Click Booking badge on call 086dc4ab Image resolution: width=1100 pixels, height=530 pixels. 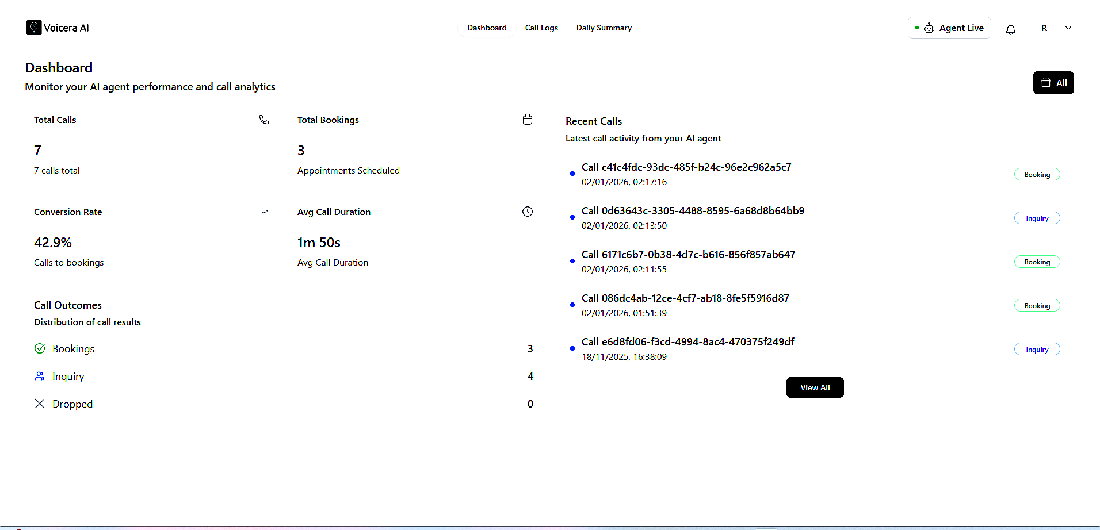[x=1037, y=306]
